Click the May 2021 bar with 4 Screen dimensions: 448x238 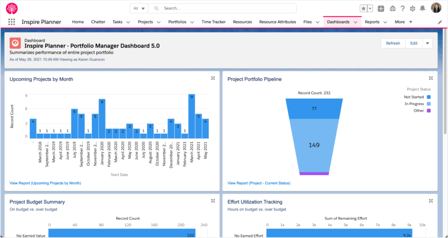pos(206,128)
